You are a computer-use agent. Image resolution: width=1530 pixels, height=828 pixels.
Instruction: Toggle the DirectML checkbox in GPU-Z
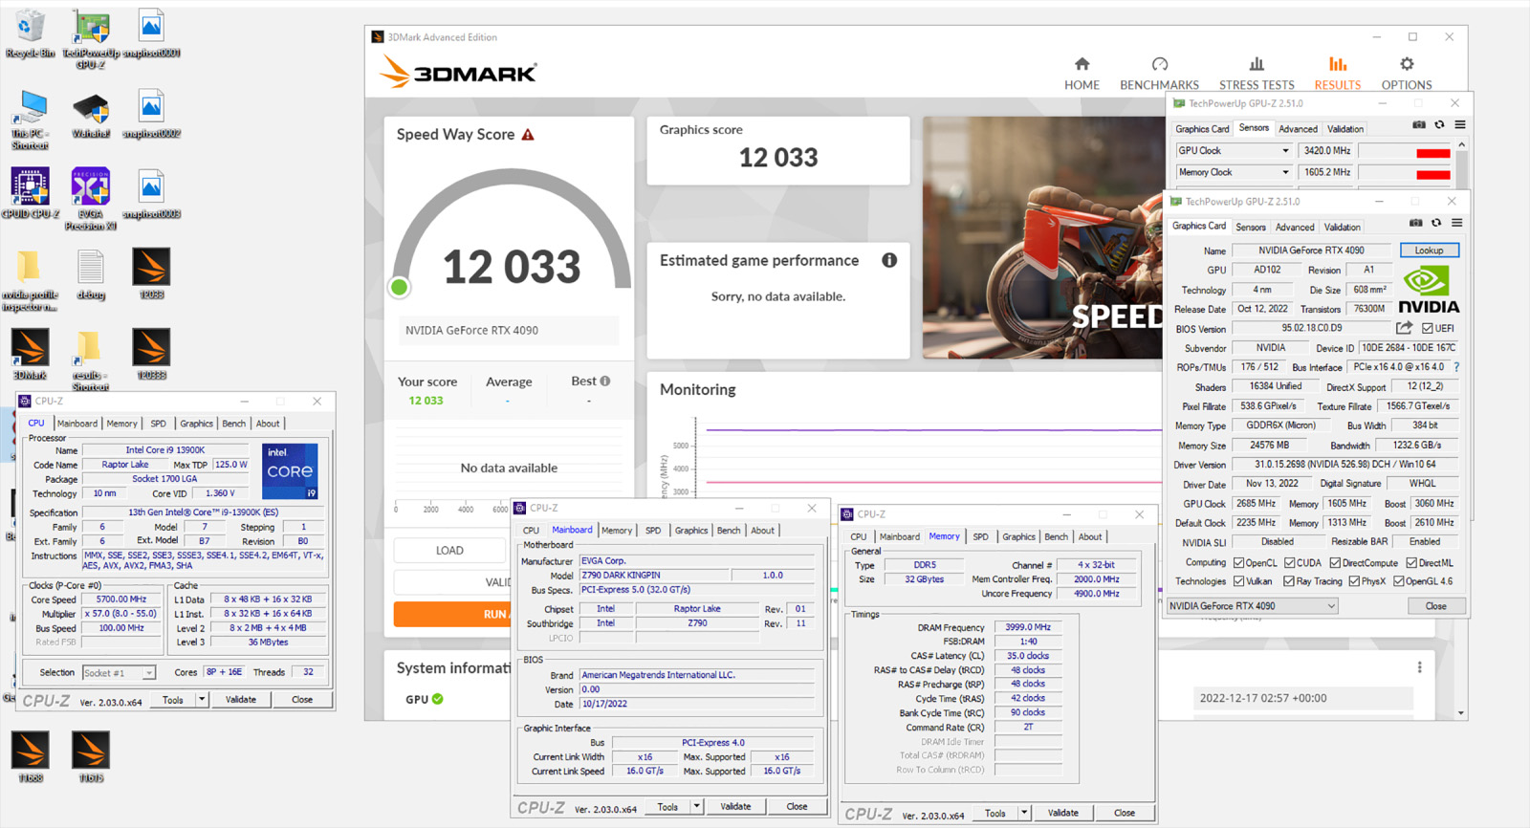click(x=1411, y=563)
